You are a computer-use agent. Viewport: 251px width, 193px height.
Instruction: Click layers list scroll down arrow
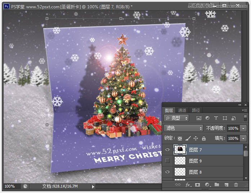click(246, 178)
